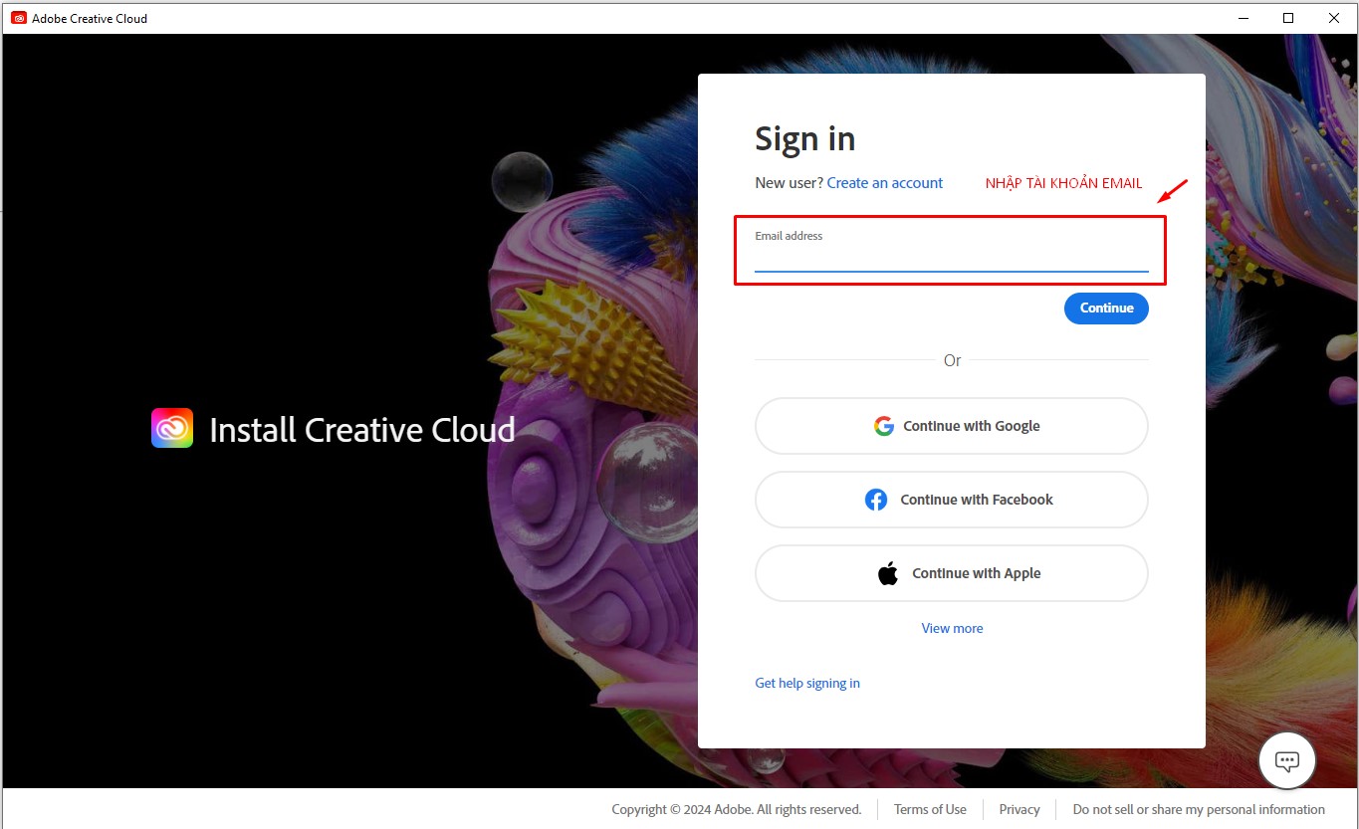1359x829 pixels.
Task: Click the blue Continue button
Action: click(1106, 308)
